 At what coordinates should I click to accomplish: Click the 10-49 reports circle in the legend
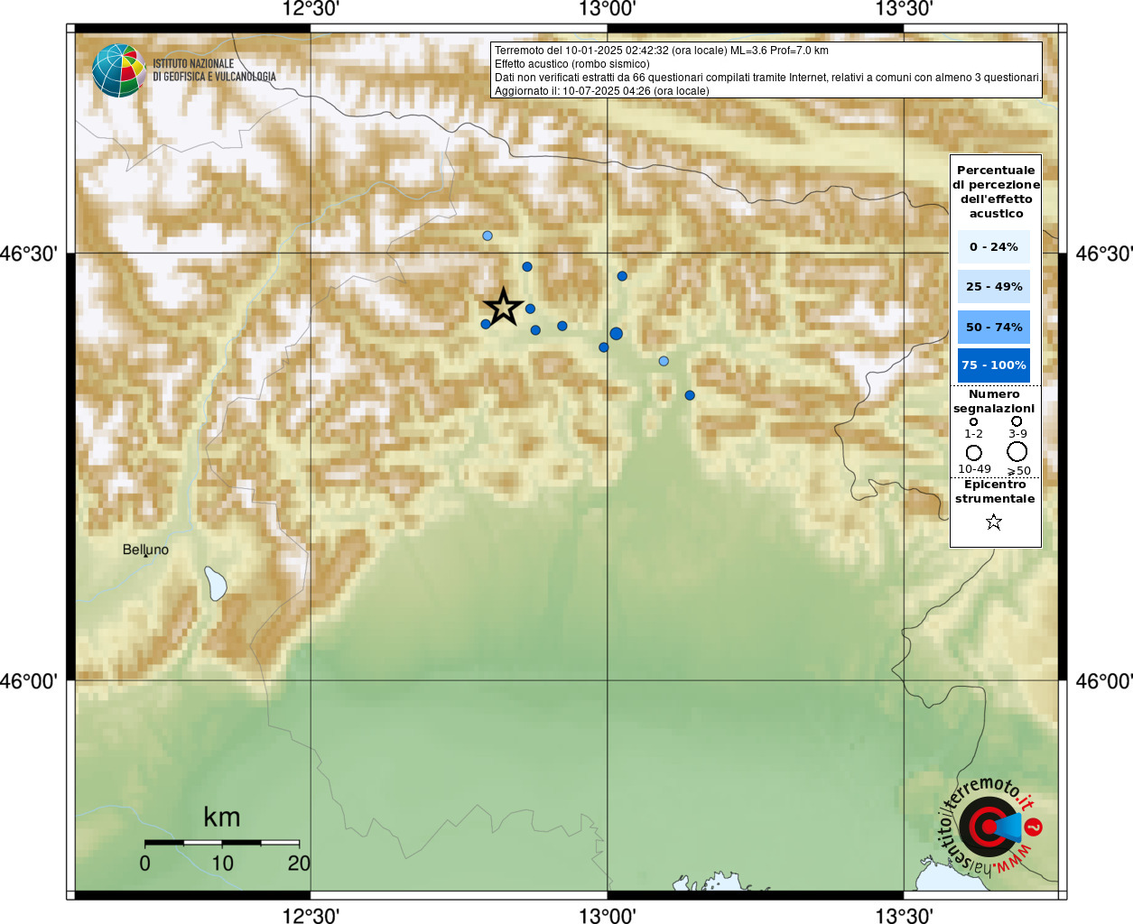click(x=973, y=452)
